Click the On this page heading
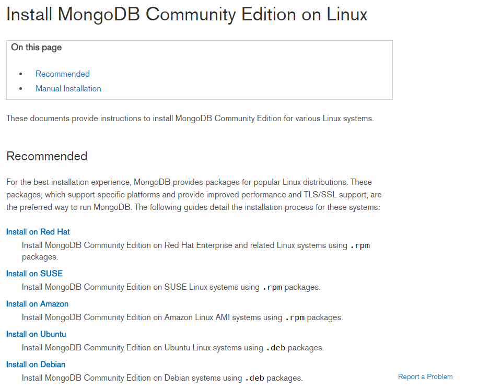This screenshot has width=478, height=389. [37, 48]
